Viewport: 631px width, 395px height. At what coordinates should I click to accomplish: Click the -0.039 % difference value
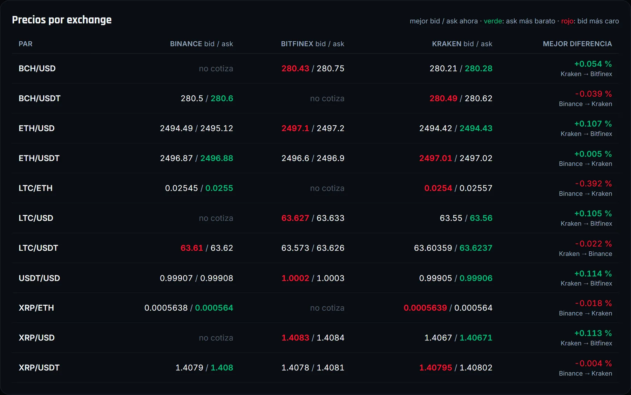tap(593, 94)
